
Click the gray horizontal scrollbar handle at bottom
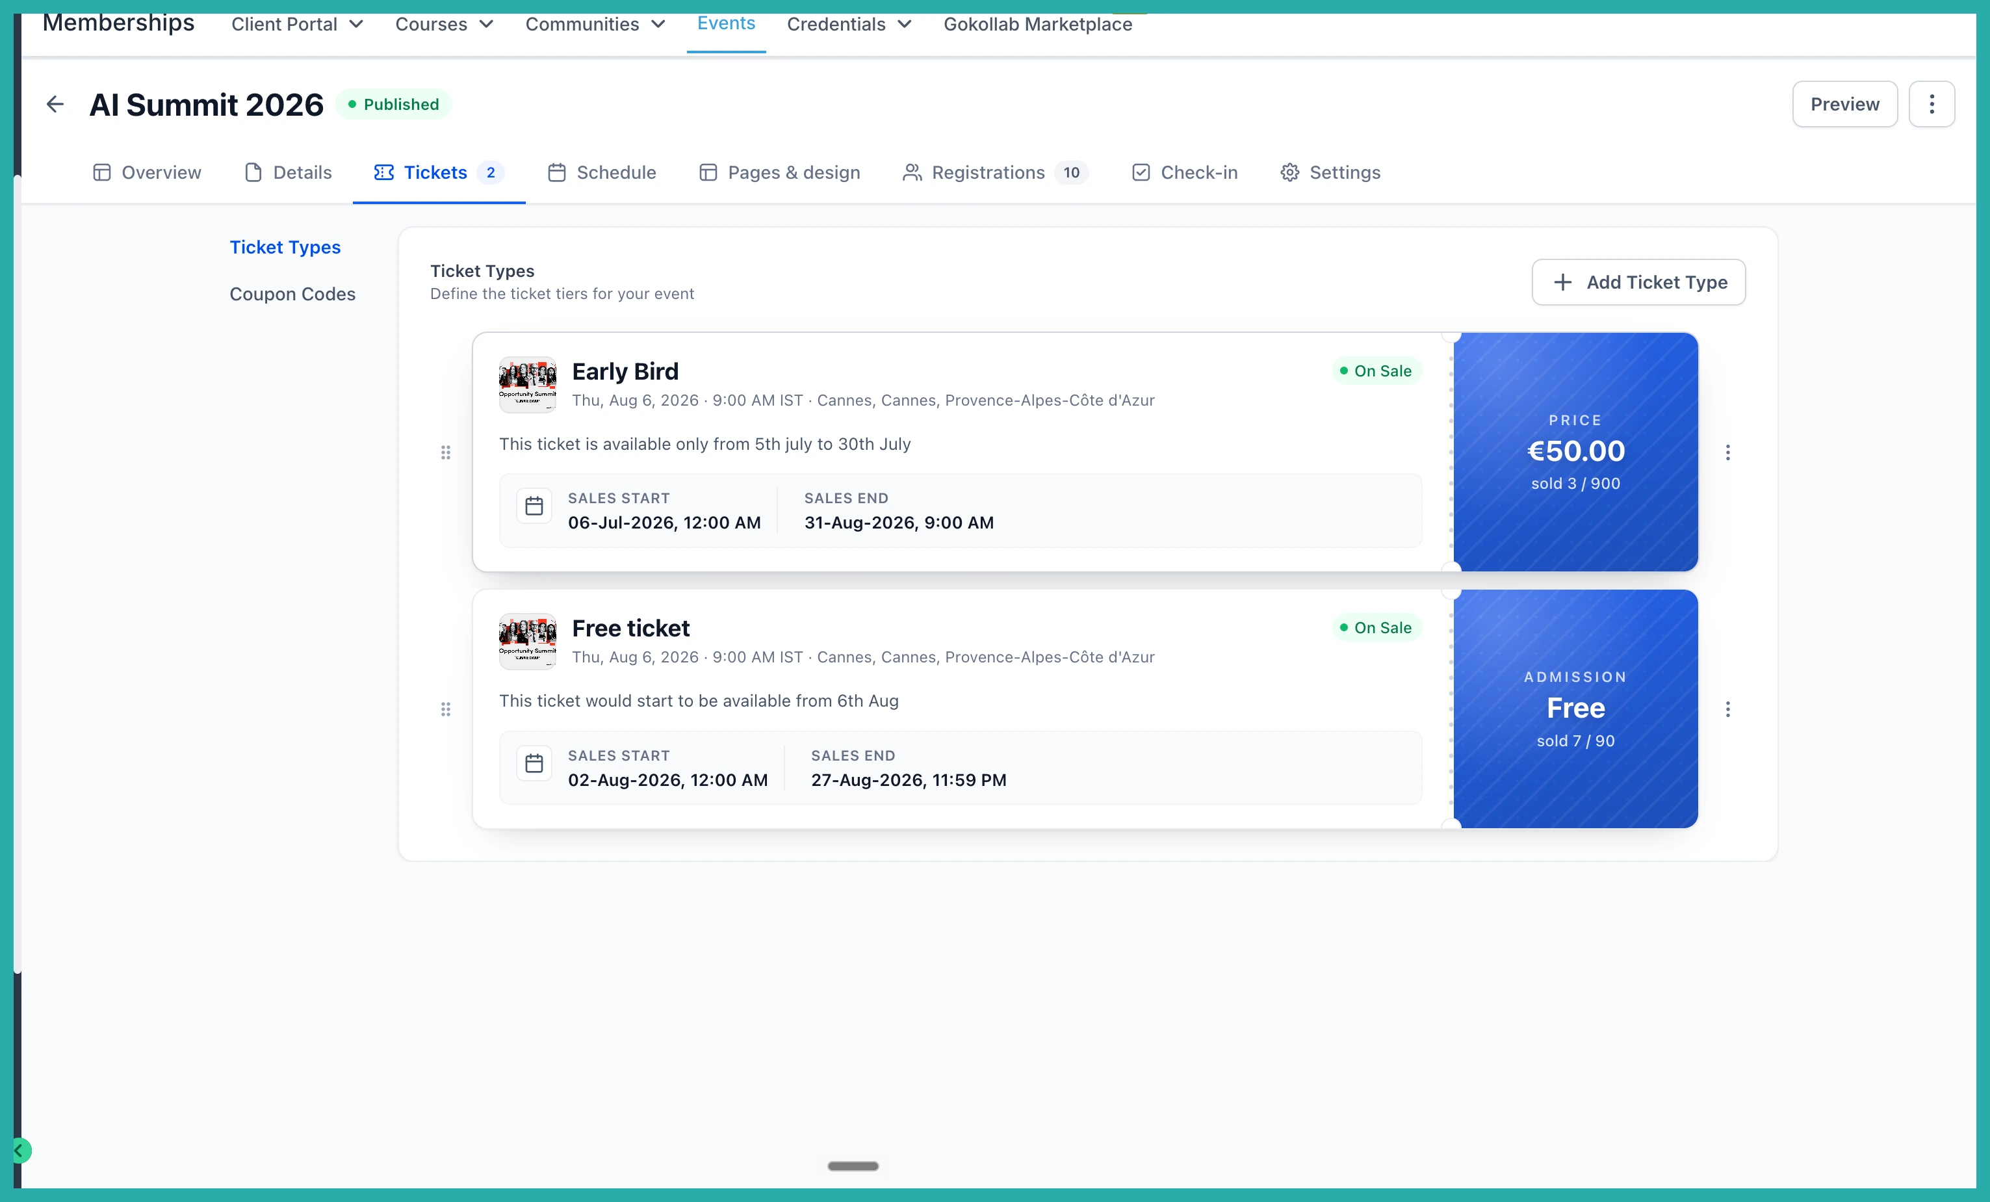(x=853, y=1166)
